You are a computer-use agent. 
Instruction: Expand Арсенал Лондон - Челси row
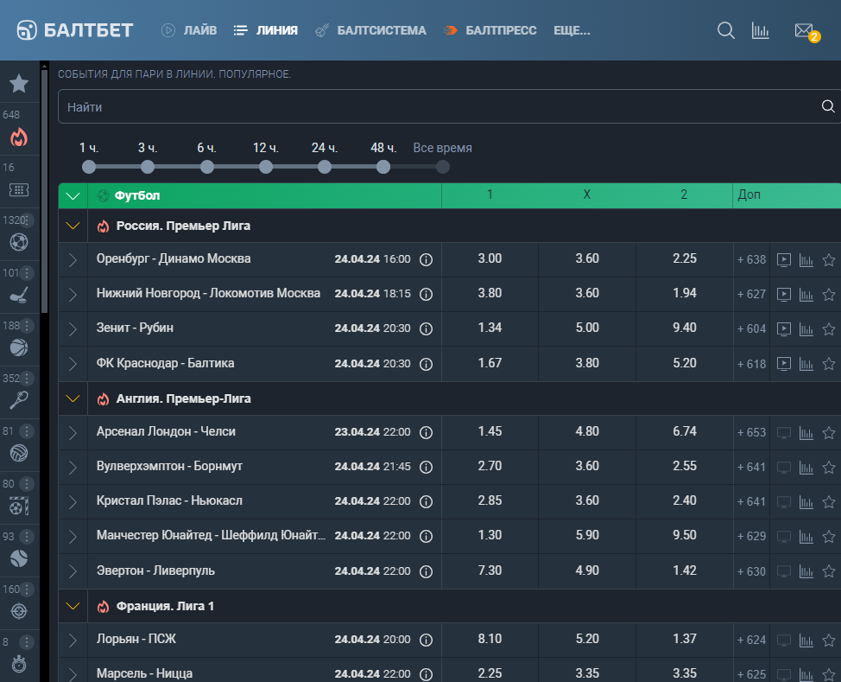click(73, 432)
